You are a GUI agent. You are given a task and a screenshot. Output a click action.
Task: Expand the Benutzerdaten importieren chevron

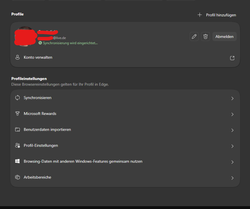[x=232, y=130]
